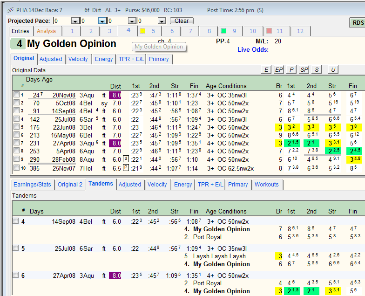Open upper Adjusted tab

point(51,59)
